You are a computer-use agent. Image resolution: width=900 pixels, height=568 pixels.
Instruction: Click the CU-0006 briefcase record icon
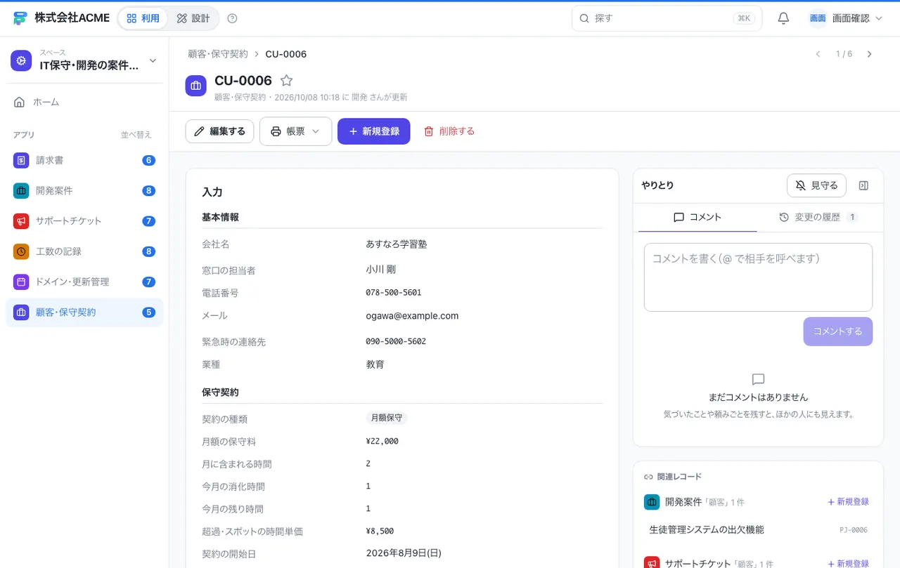click(195, 86)
